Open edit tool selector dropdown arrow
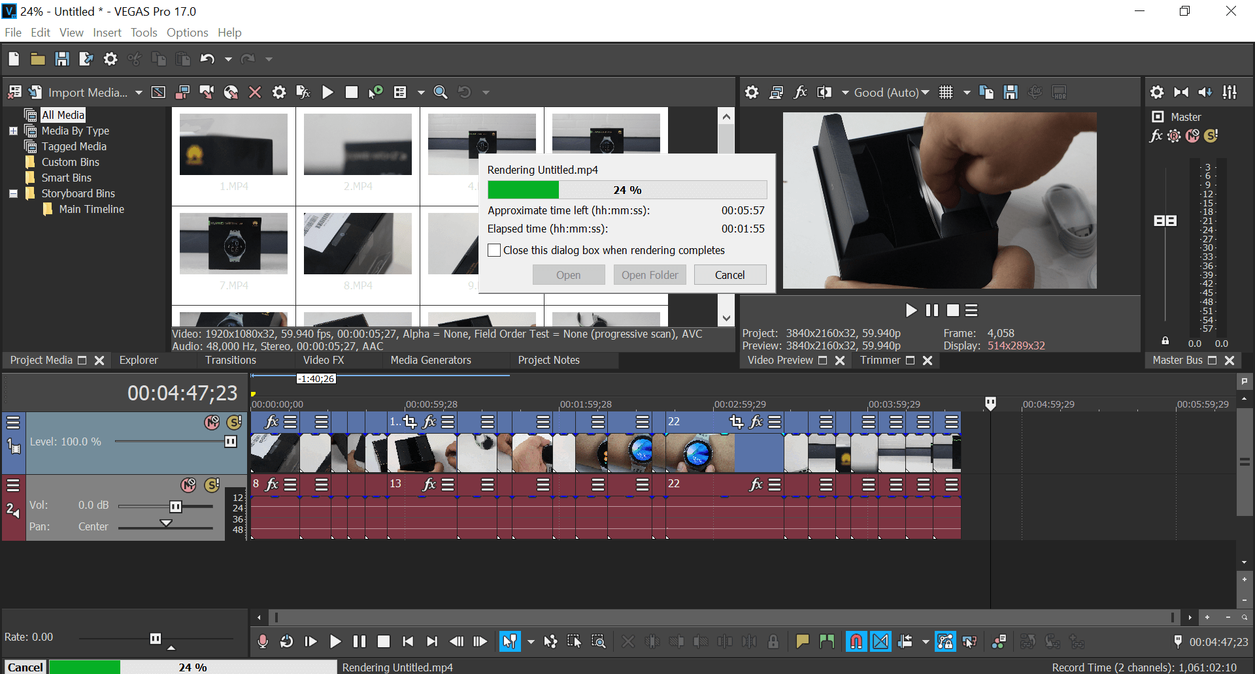The image size is (1255, 674). pyautogui.click(x=531, y=642)
